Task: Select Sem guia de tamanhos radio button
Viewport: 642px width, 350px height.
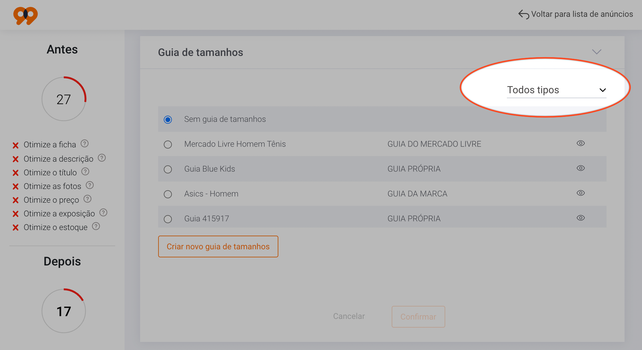Action: 168,120
